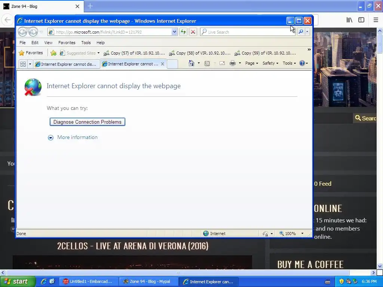The image size is (383, 287).
Task: Click the Internet security zone status
Action: click(214, 234)
